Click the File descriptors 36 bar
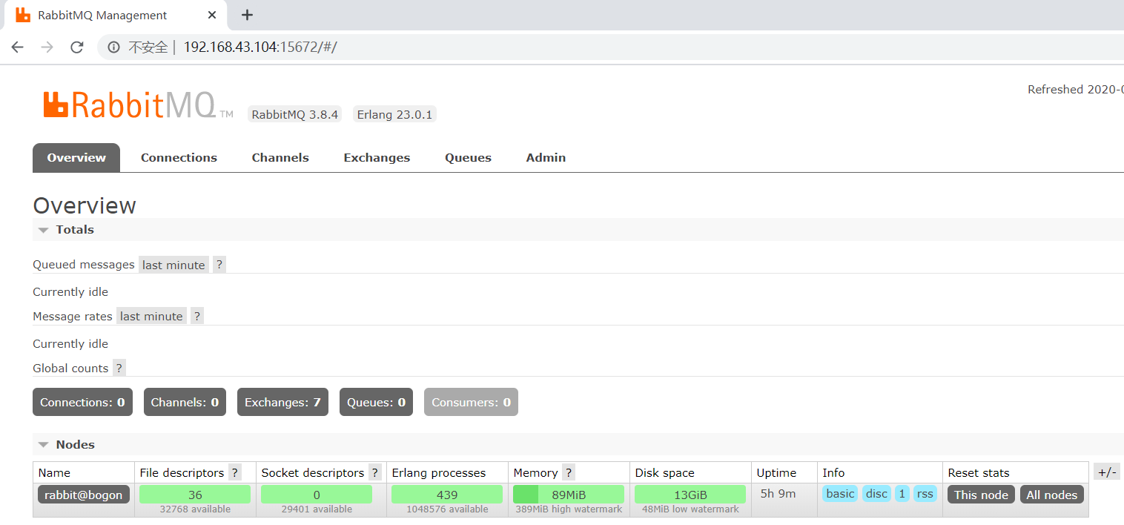 [195, 495]
